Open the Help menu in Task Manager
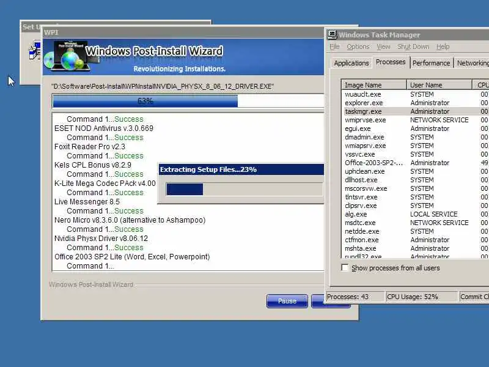 (443, 47)
